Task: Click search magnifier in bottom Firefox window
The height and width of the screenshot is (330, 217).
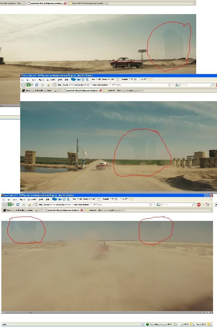Action: pyautogui.click(x=193, y=205)
